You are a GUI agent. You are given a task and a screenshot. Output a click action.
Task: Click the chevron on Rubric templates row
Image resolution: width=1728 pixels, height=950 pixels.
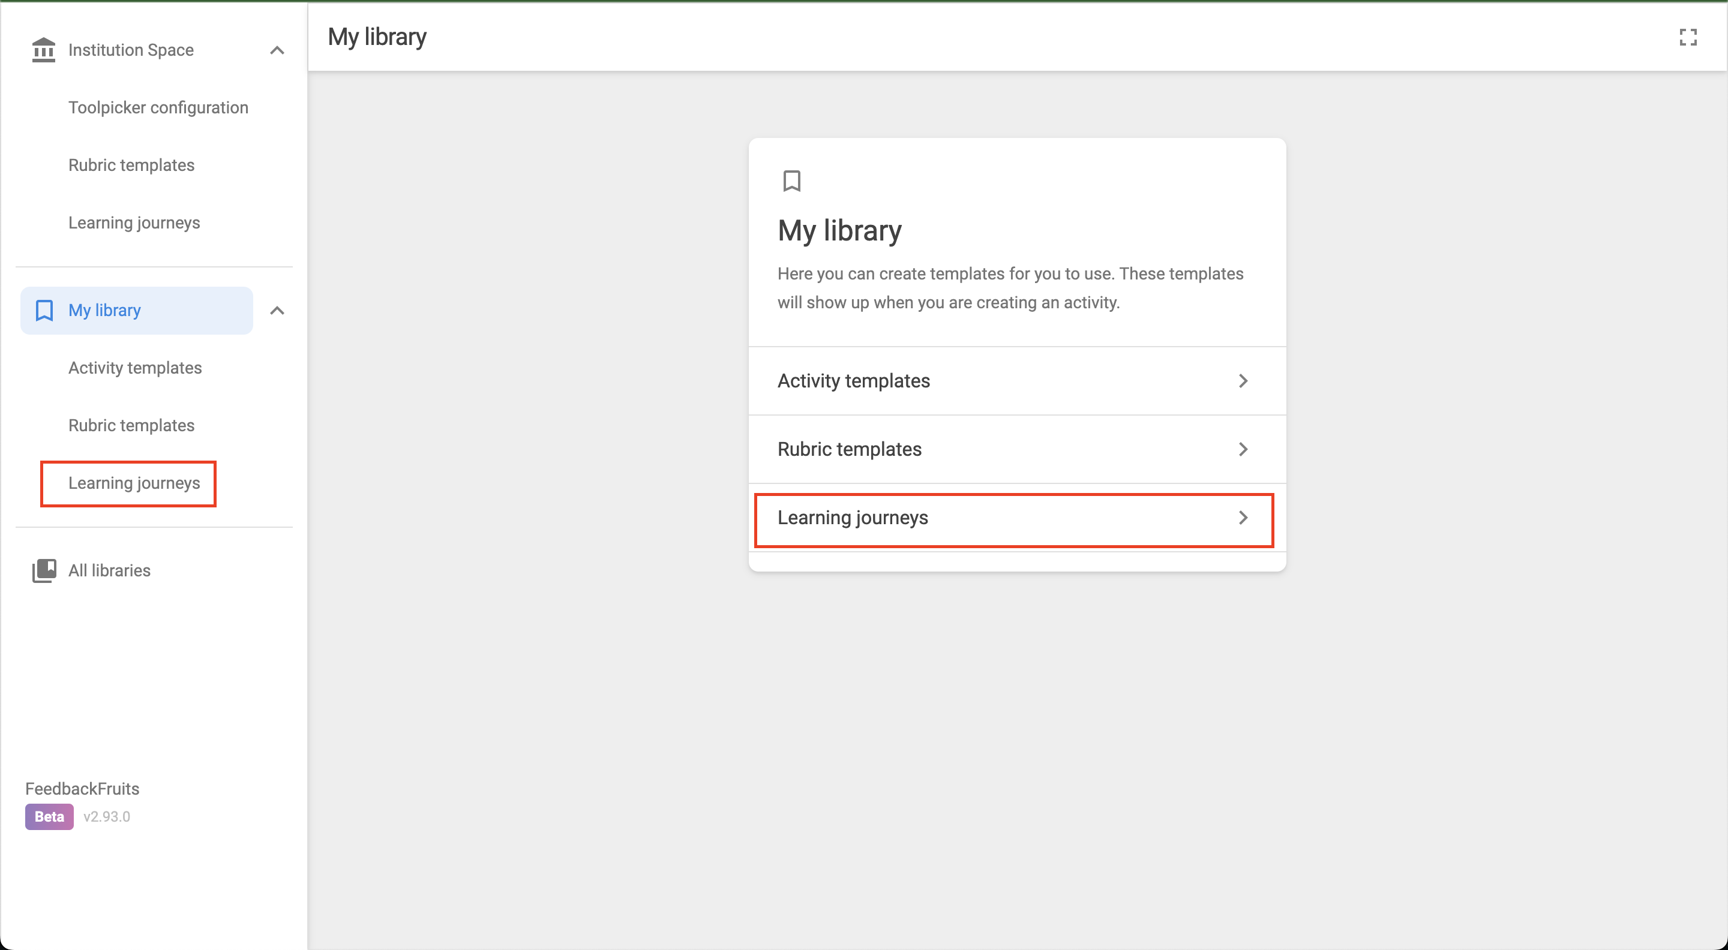tap(1243, 449)
